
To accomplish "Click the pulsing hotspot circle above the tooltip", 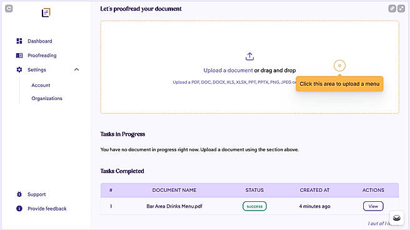I will click(339, 66).
